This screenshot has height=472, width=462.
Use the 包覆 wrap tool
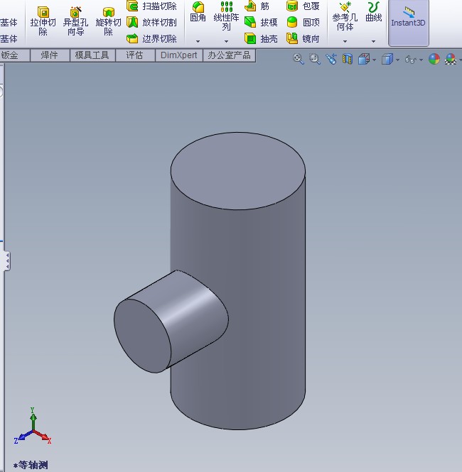tap(303, 6)
